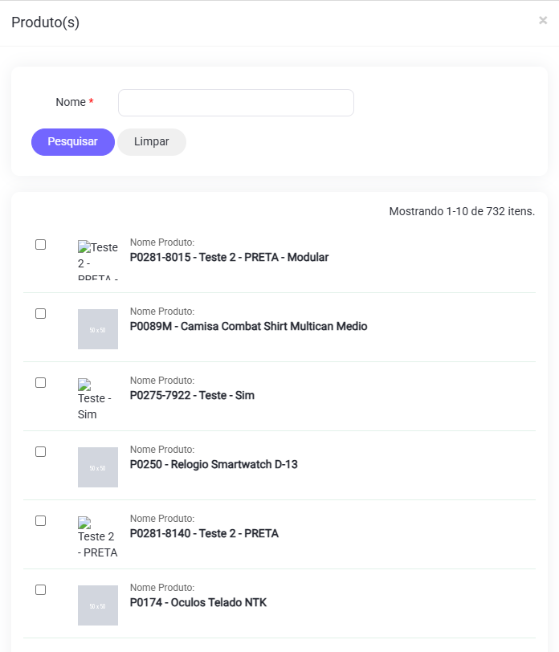The height and width of the screenshot is (652, 559).
Task: Click the Limpar button
Action: pos(152,142)
